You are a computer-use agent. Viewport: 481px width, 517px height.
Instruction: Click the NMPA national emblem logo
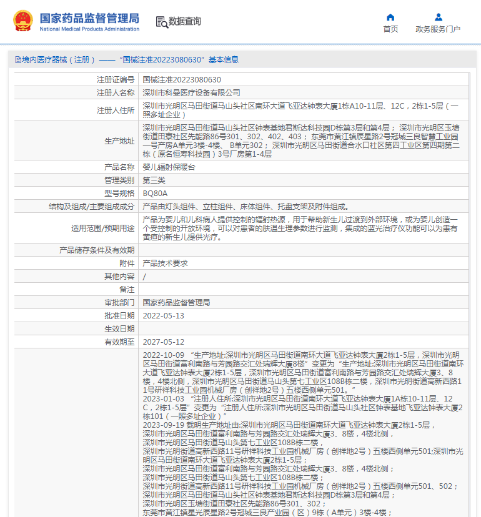tap(22, 21)
